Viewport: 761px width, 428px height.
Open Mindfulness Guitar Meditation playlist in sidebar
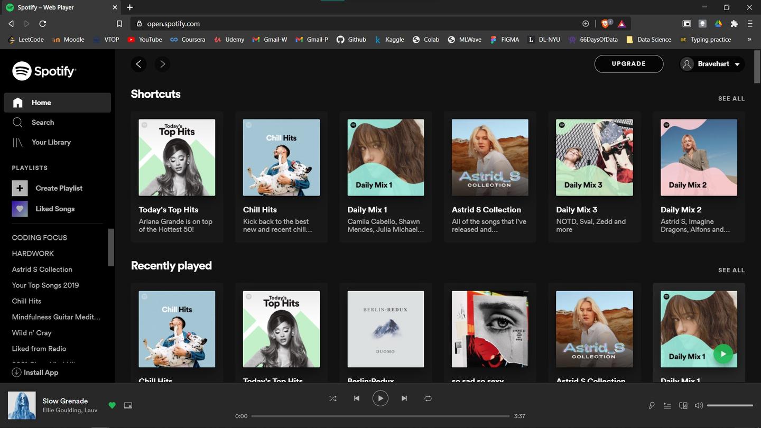pos(56,317)
